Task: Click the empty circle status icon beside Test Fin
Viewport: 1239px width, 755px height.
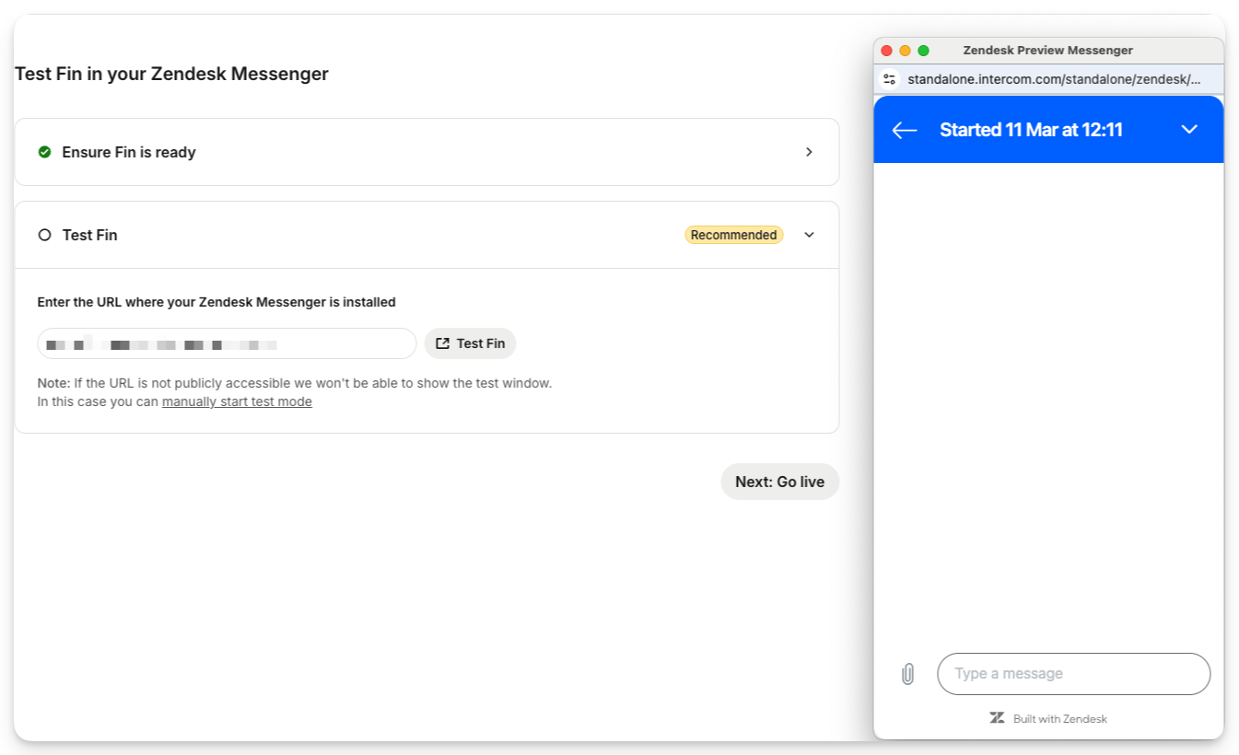Action: coord(44,235)
